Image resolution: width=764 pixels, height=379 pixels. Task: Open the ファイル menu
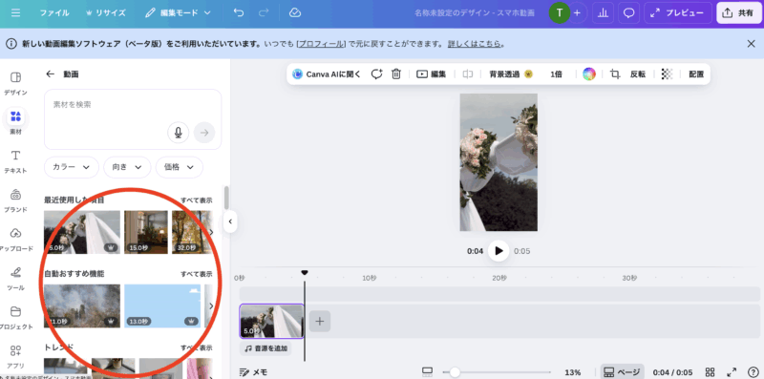[54, 13]
